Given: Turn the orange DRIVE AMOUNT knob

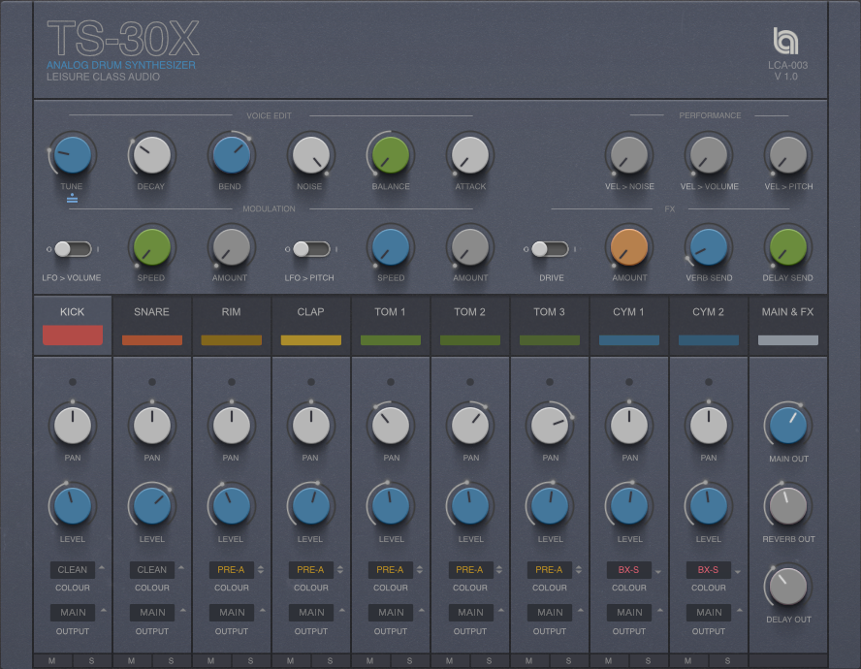Looking at the screenshot, I should (628, 249).
